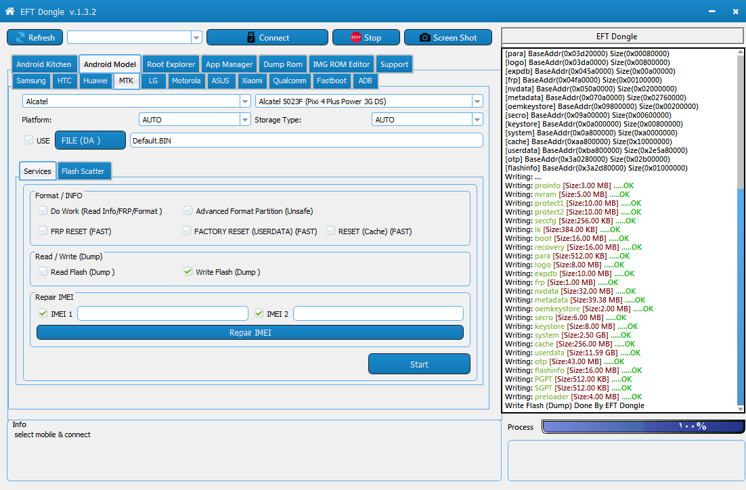The image size is (746, 490).
Task: Click the log panel vertical scrollbar
Action: 741,230
